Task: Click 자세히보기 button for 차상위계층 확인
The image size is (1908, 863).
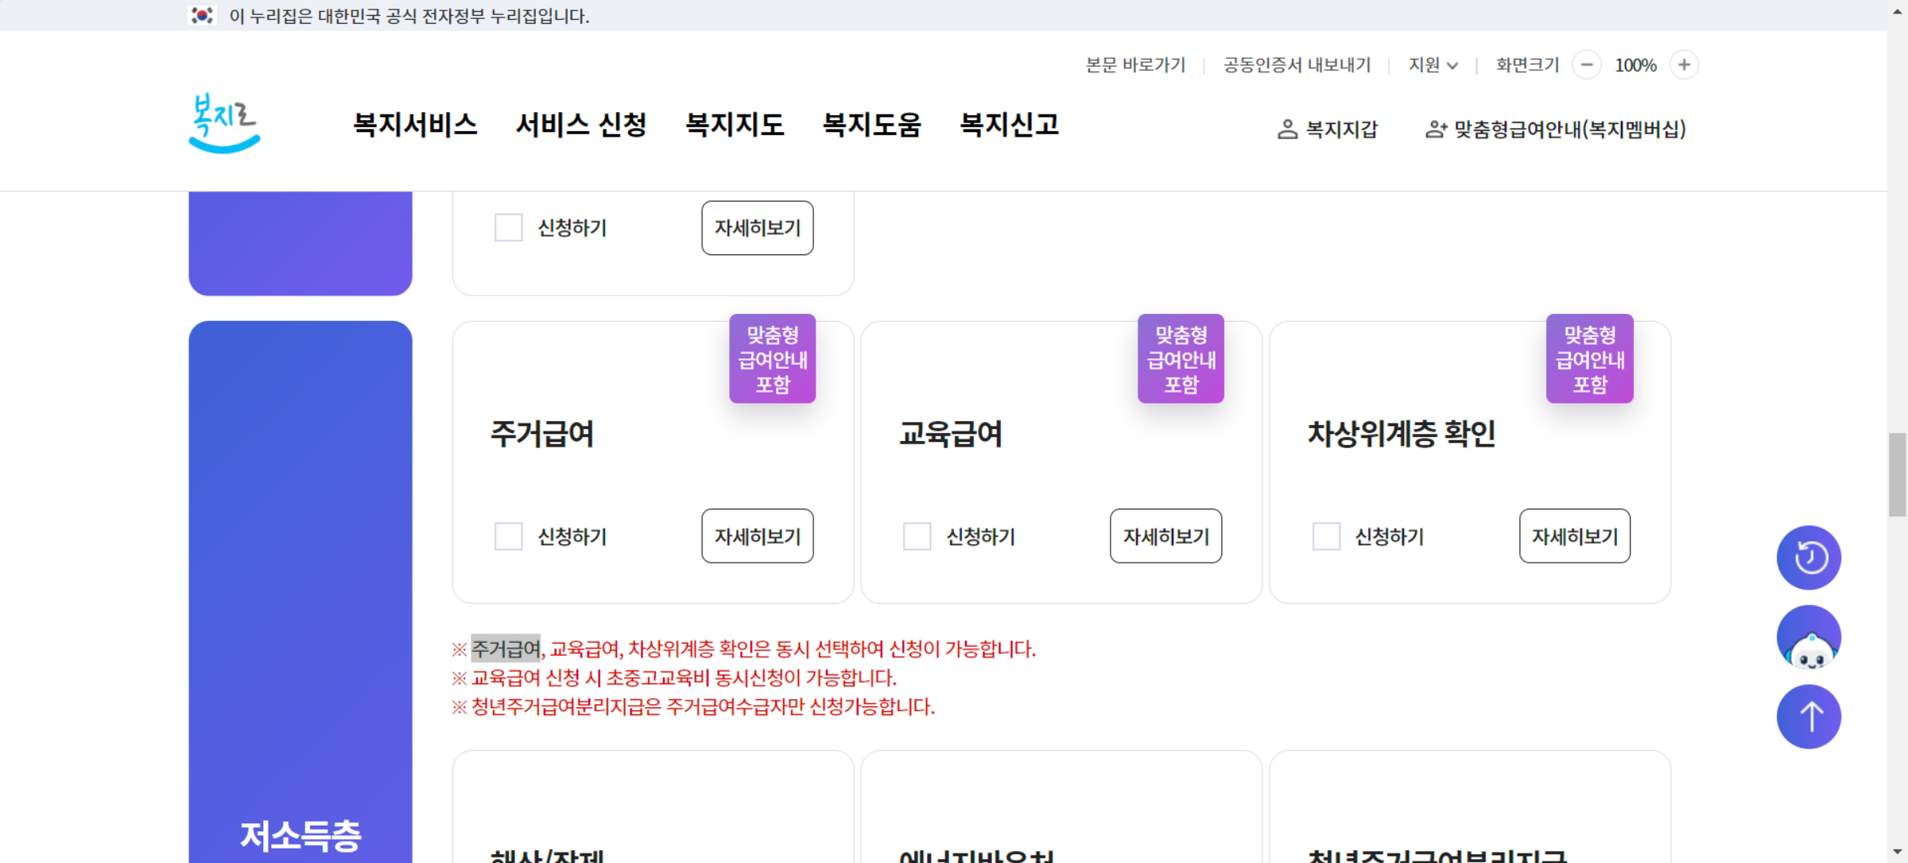Action: [x=1574, y=536]
